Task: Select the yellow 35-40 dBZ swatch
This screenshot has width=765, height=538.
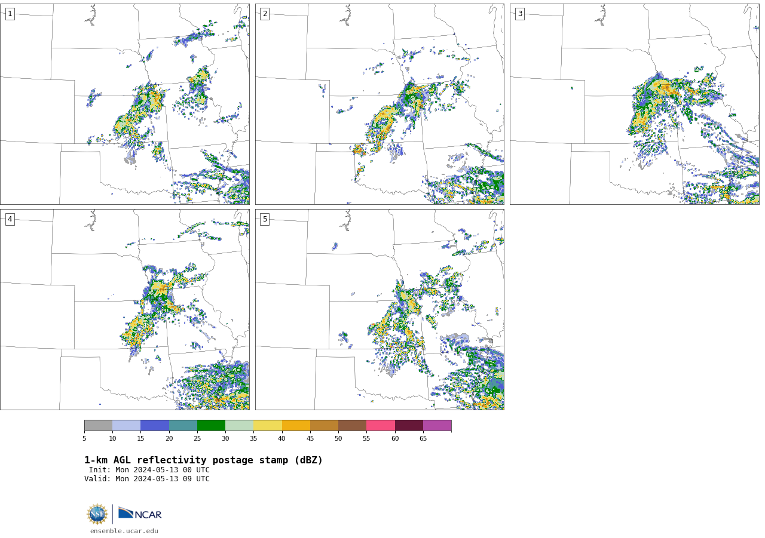Action: 268,426
